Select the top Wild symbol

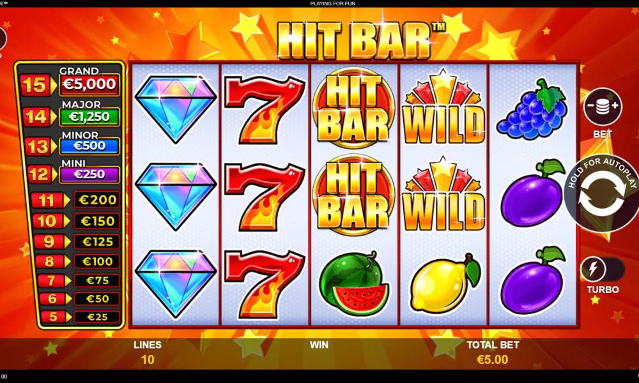click(x=443, y=107)
